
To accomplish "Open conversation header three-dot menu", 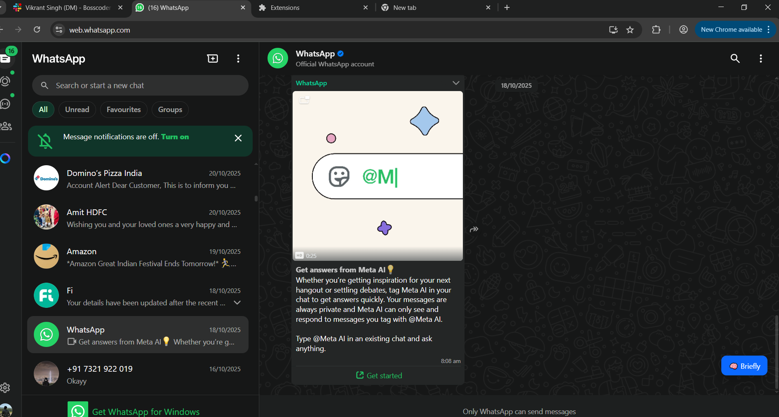I will click(x=761, y=59).
